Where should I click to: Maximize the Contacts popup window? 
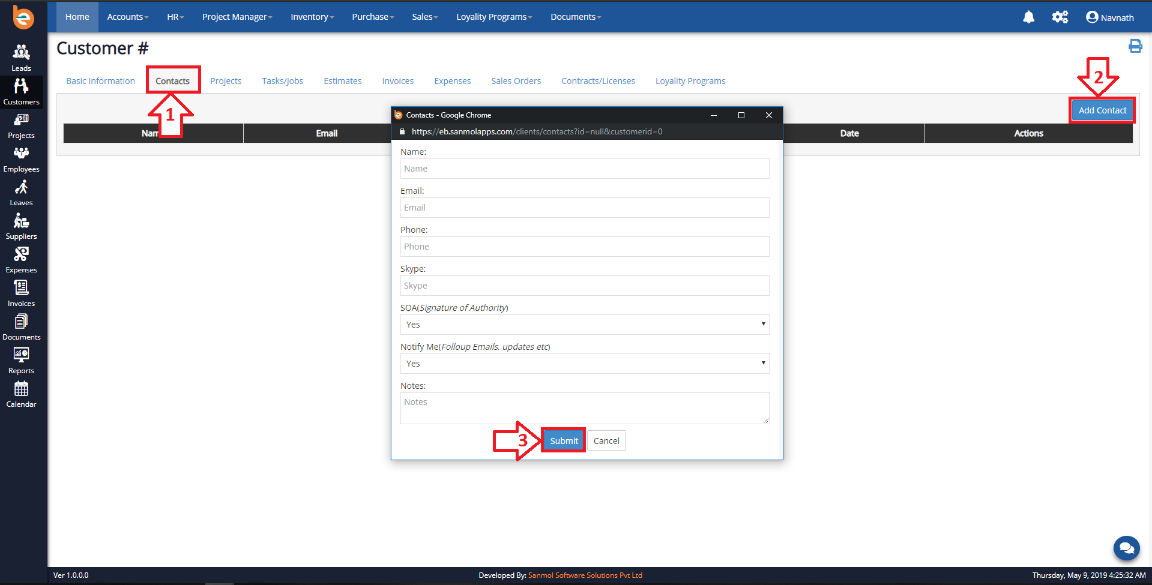[741, 115]
